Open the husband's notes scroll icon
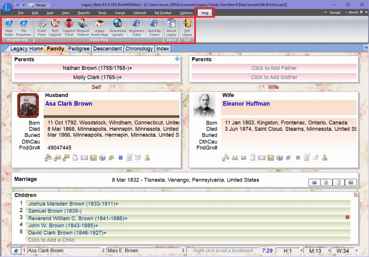This screenshot has height=257, width=369. click(75, 158)
